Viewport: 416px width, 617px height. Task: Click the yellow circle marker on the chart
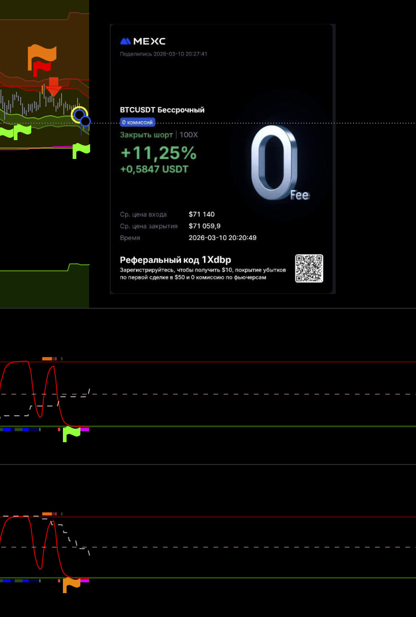[x=79, y=114]
